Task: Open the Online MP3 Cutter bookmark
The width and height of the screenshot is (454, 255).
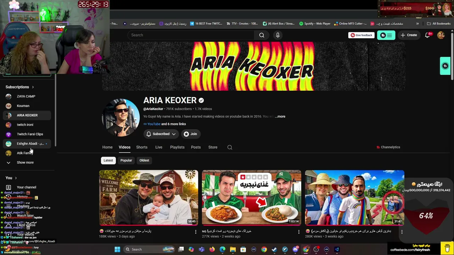Action: click(350, 24)
